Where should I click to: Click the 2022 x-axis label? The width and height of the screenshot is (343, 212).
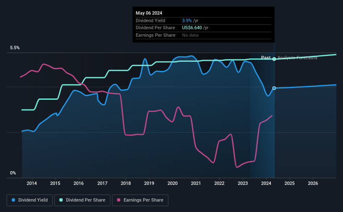click(x=219, y=183)
